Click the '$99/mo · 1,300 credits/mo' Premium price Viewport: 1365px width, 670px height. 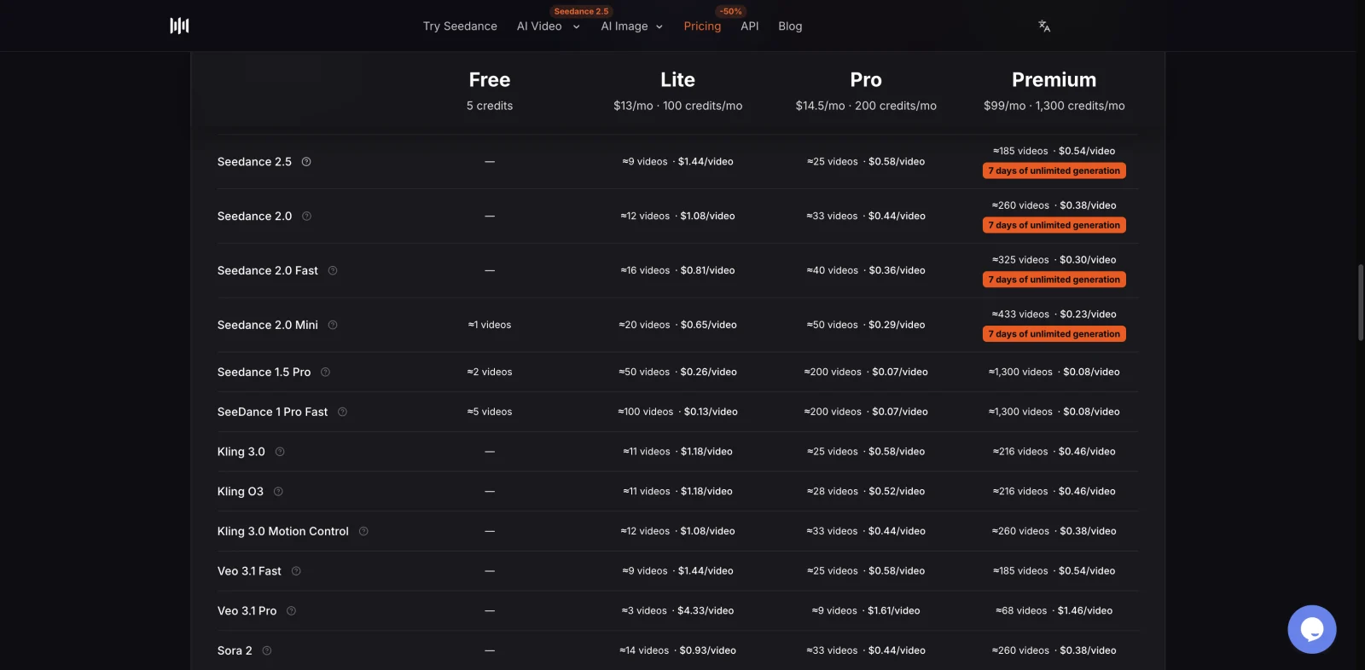point(1054,106)
